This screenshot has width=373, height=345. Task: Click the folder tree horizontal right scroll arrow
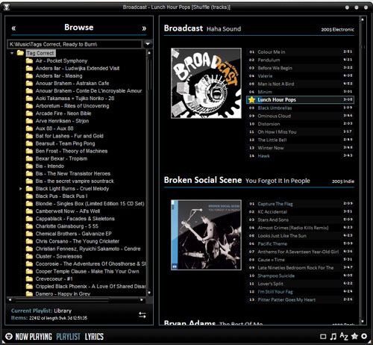coord(142,299)
